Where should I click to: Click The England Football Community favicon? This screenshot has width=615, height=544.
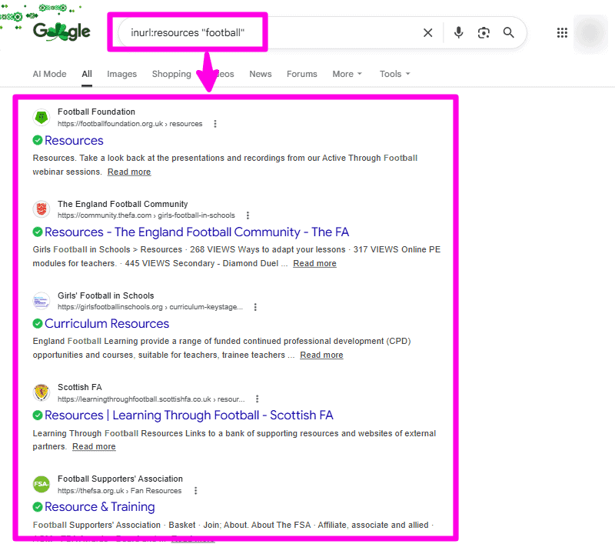(42, 209)
